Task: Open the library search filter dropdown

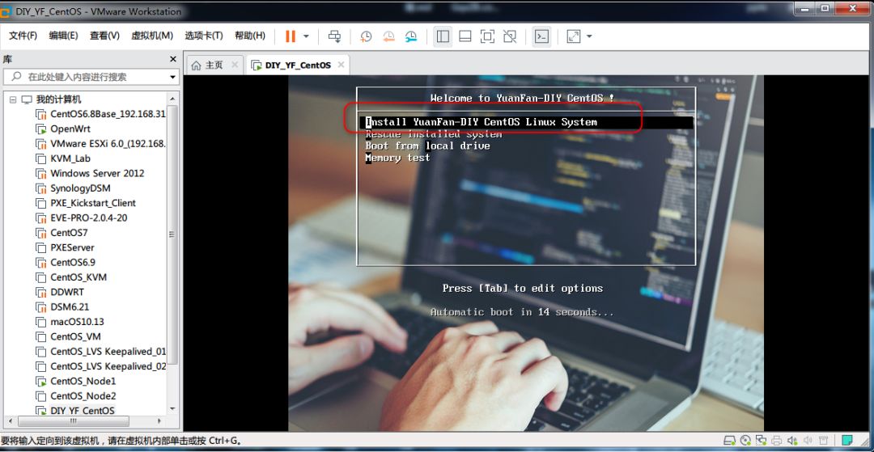Action: tap(173, 77)
